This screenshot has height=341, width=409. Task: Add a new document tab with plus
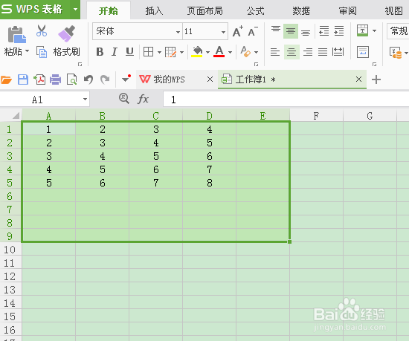[x=376, y=79]
